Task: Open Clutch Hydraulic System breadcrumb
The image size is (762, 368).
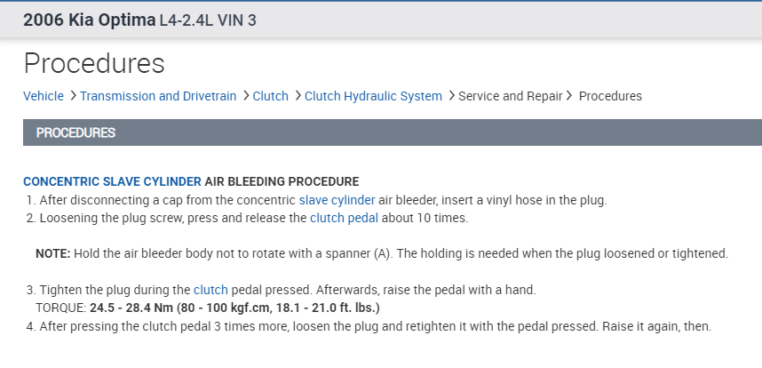Action: [373, 96]
